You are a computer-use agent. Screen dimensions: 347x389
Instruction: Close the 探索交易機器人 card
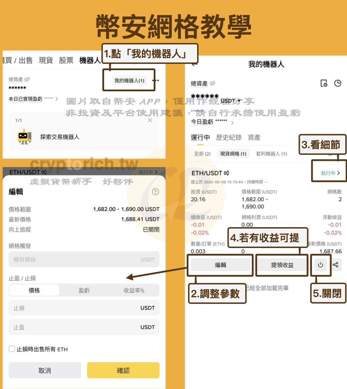(150, 120)
